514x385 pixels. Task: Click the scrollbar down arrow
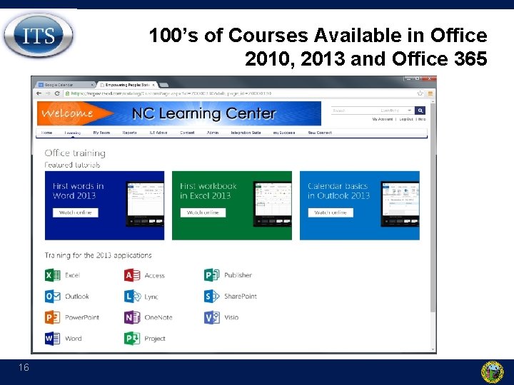pos(433,349)
